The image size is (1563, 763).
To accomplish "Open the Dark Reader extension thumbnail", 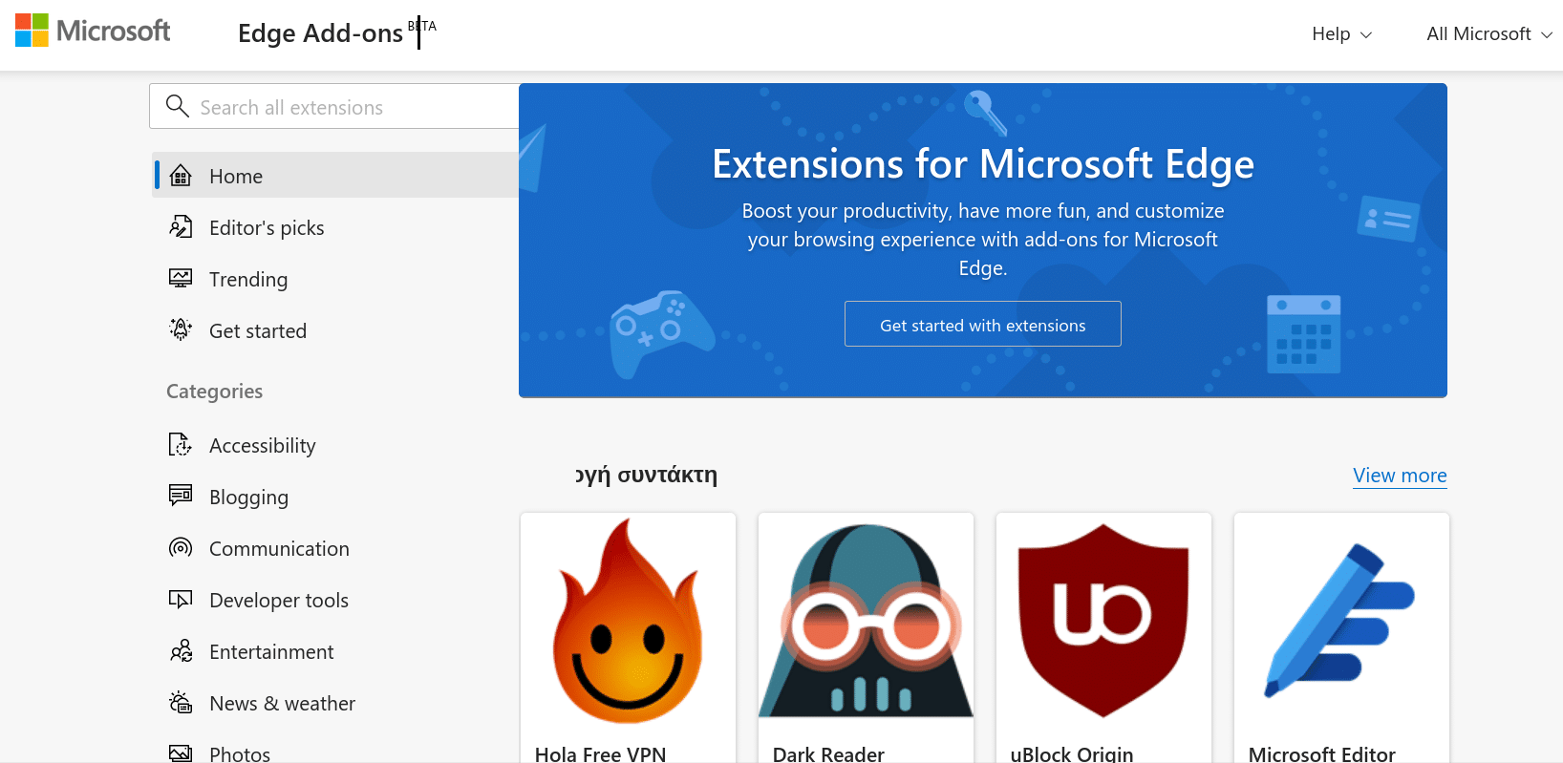I will click(x=866, y=621).
